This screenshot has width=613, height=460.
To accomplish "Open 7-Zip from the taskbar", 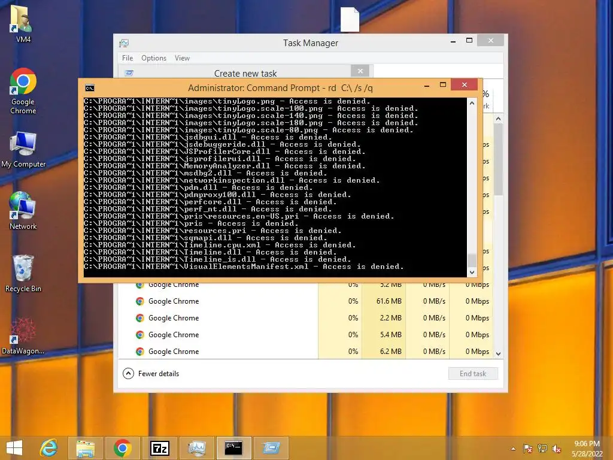I will point(159,448).
